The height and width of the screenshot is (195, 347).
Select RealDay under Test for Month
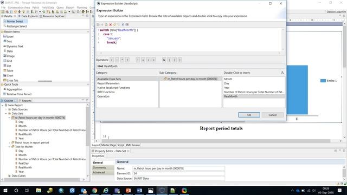[23, 164]
